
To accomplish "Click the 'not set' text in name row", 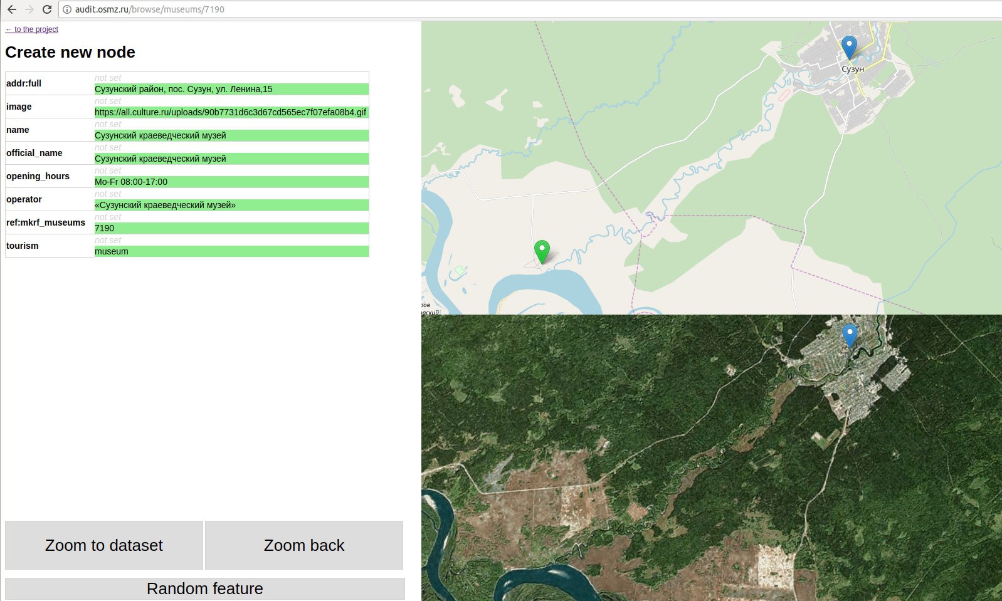I will point(108,124).
